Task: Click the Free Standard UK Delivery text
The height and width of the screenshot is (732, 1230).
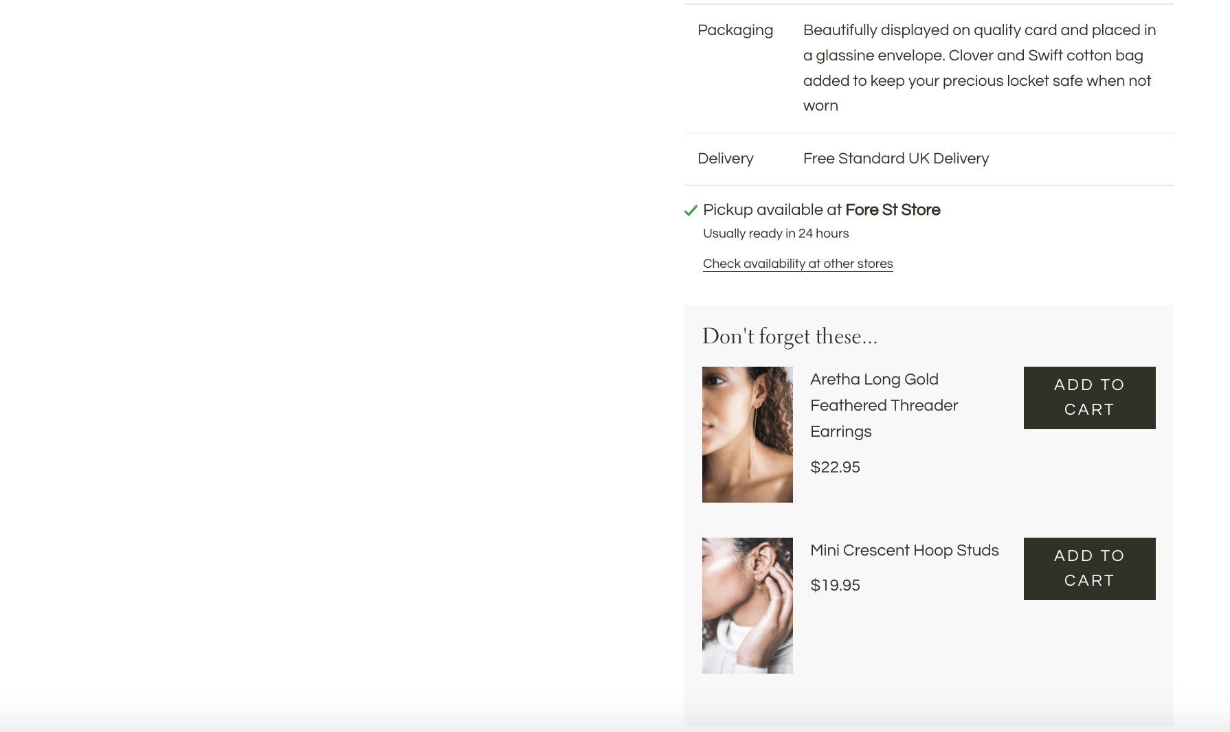Action: tap(896, 159)
